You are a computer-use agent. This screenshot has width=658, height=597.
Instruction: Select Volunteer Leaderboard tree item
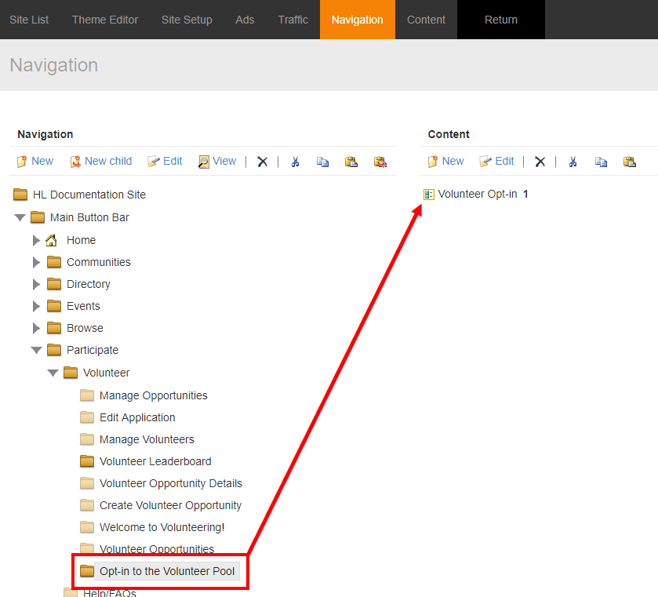coord(155,461)
